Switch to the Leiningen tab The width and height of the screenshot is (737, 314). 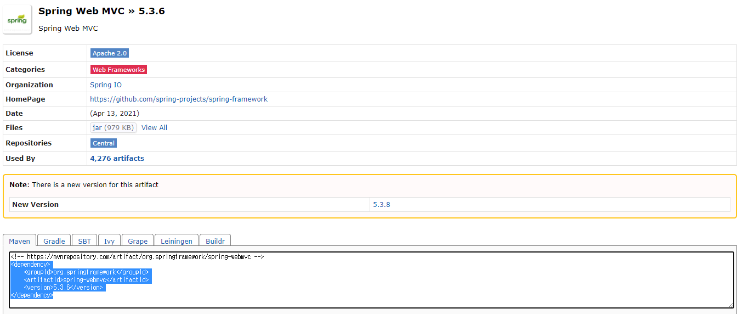(177, 241)
